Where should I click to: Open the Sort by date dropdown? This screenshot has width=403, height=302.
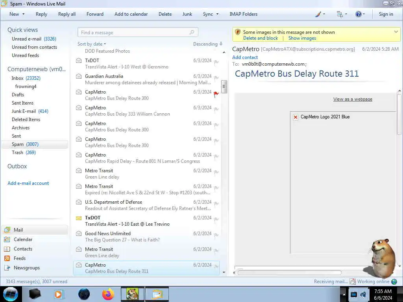pos(91,44)
